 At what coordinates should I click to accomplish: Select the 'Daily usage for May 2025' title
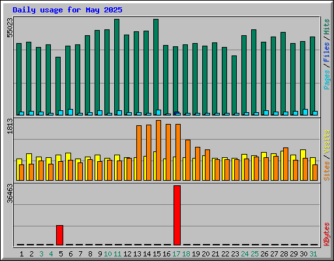pos(67,10)
